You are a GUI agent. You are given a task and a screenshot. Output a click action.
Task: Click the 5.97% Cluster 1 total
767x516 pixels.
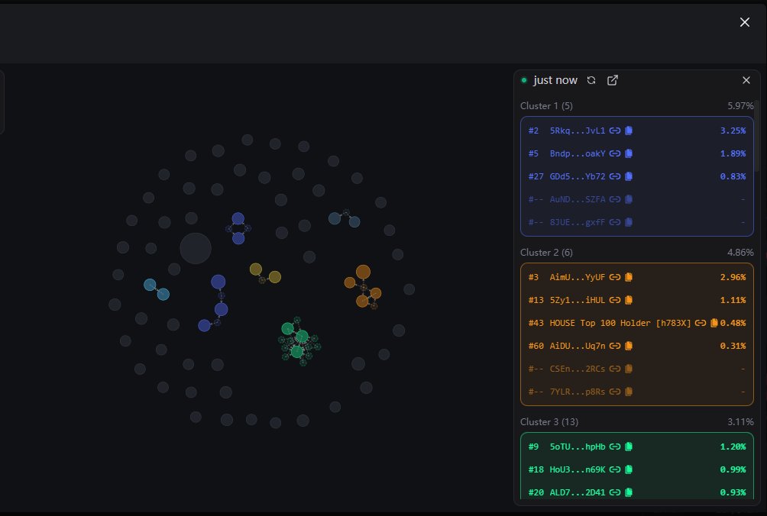[740, 106]
